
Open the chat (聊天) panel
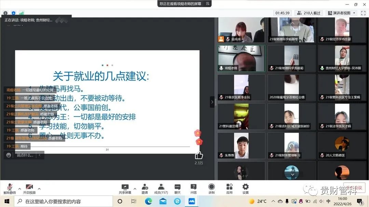pos(177,188)
